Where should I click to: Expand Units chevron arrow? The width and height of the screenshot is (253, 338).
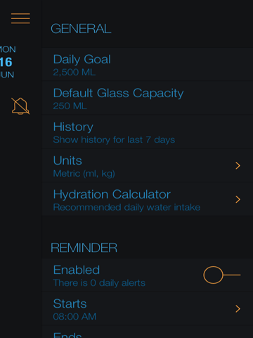click(238, 165)
